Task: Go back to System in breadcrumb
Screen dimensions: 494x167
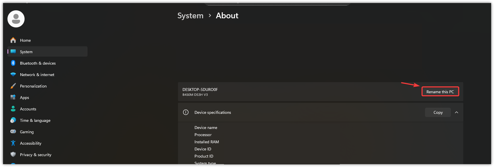Action: 190,15
